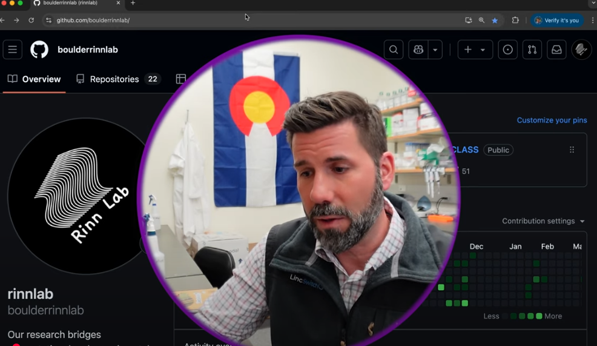Expand the create-new dropdown caret

pos(483,50)
